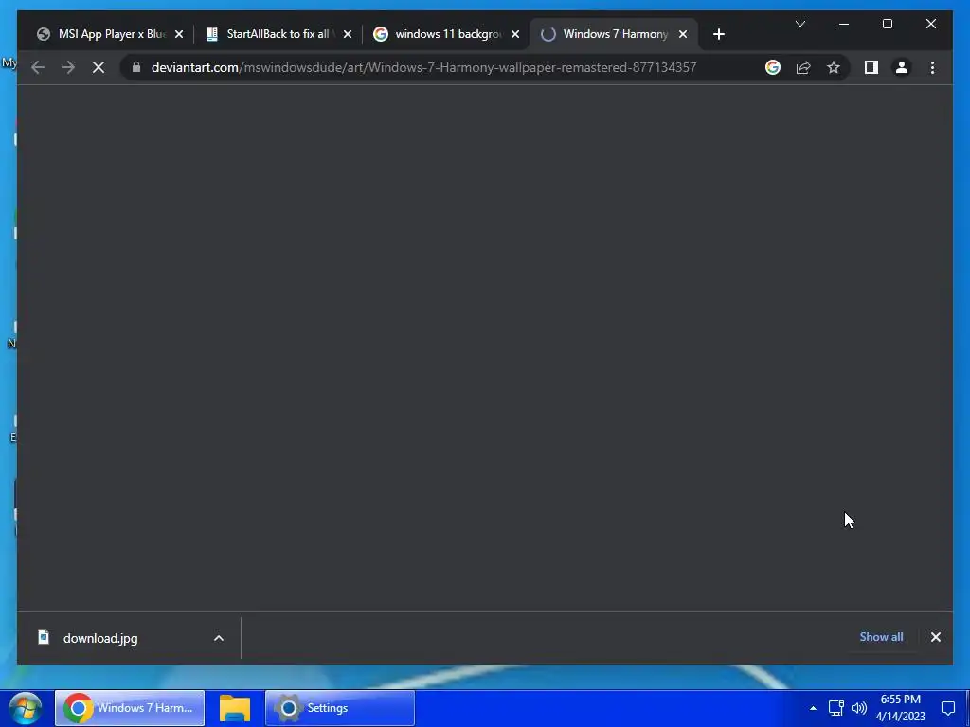Screen dimensions: 970x727
Task: View site information via the padlock icon
Action: click(136, 67)
